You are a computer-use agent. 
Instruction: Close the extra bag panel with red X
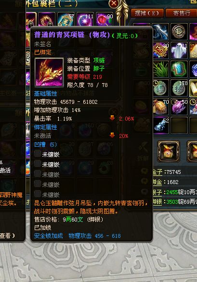point(114,3)
